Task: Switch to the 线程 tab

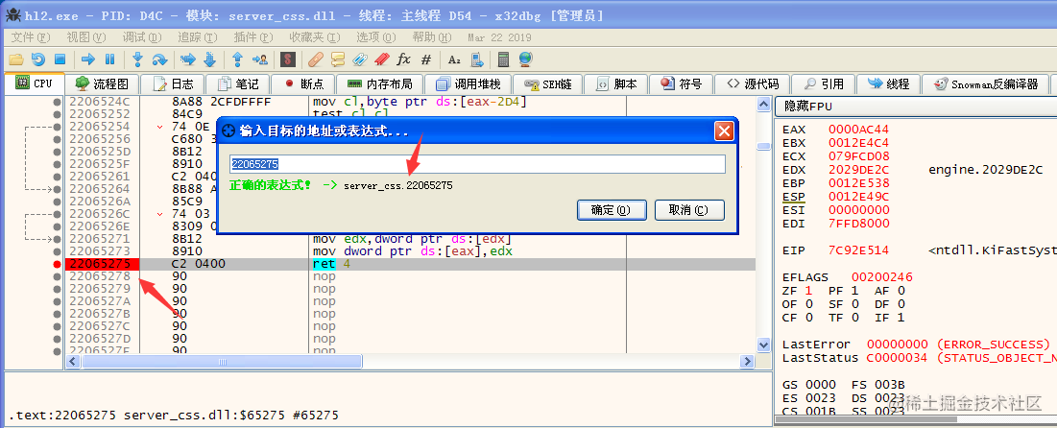Action: tap(888, 84)
